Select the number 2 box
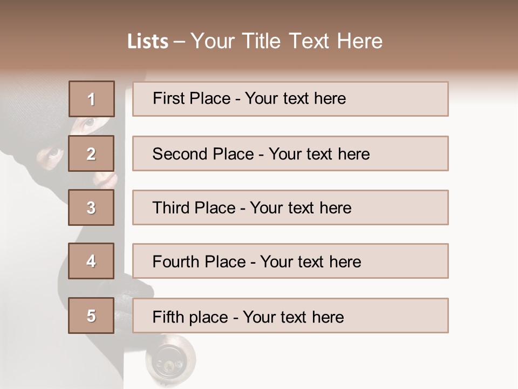This screenshot has width=518, height=389. click(92, 153)
